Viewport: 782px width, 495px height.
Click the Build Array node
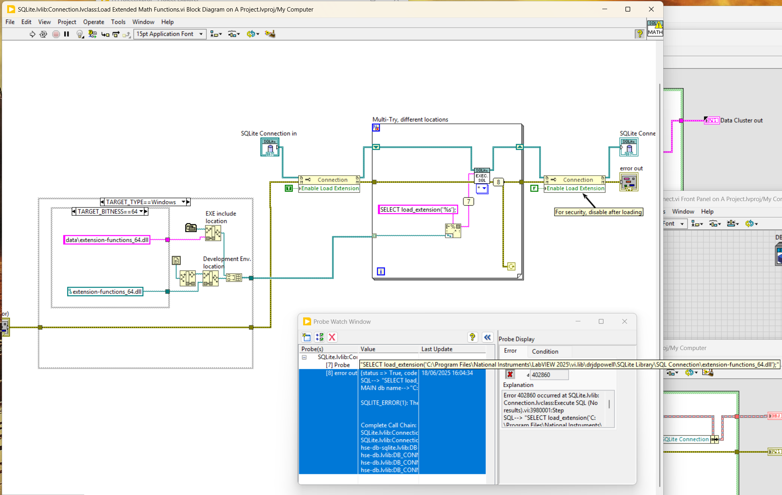(x=234, y=278)
